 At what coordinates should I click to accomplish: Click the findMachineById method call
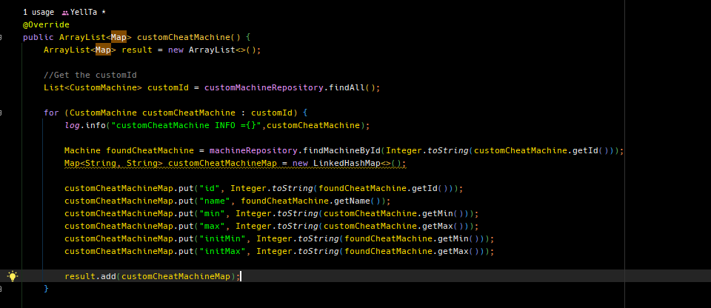pos(342,150)
